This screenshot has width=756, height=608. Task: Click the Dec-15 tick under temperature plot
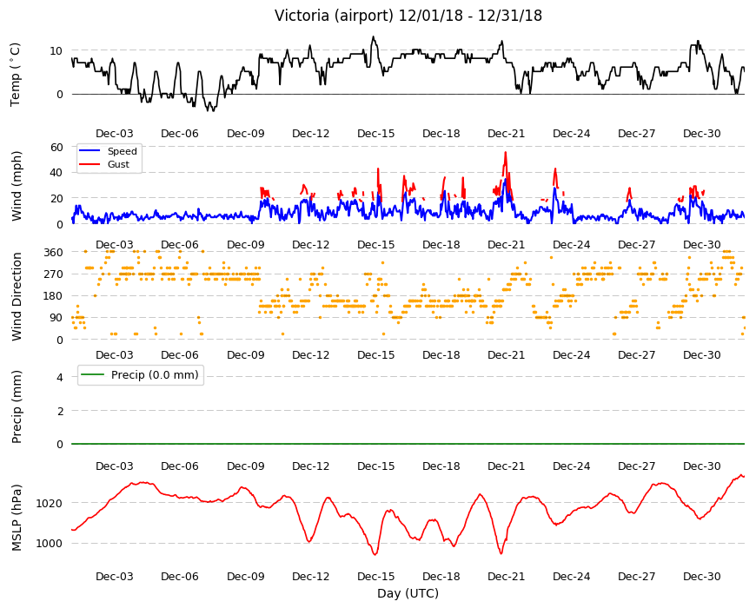pyautogui.click(x=375, y=134)
